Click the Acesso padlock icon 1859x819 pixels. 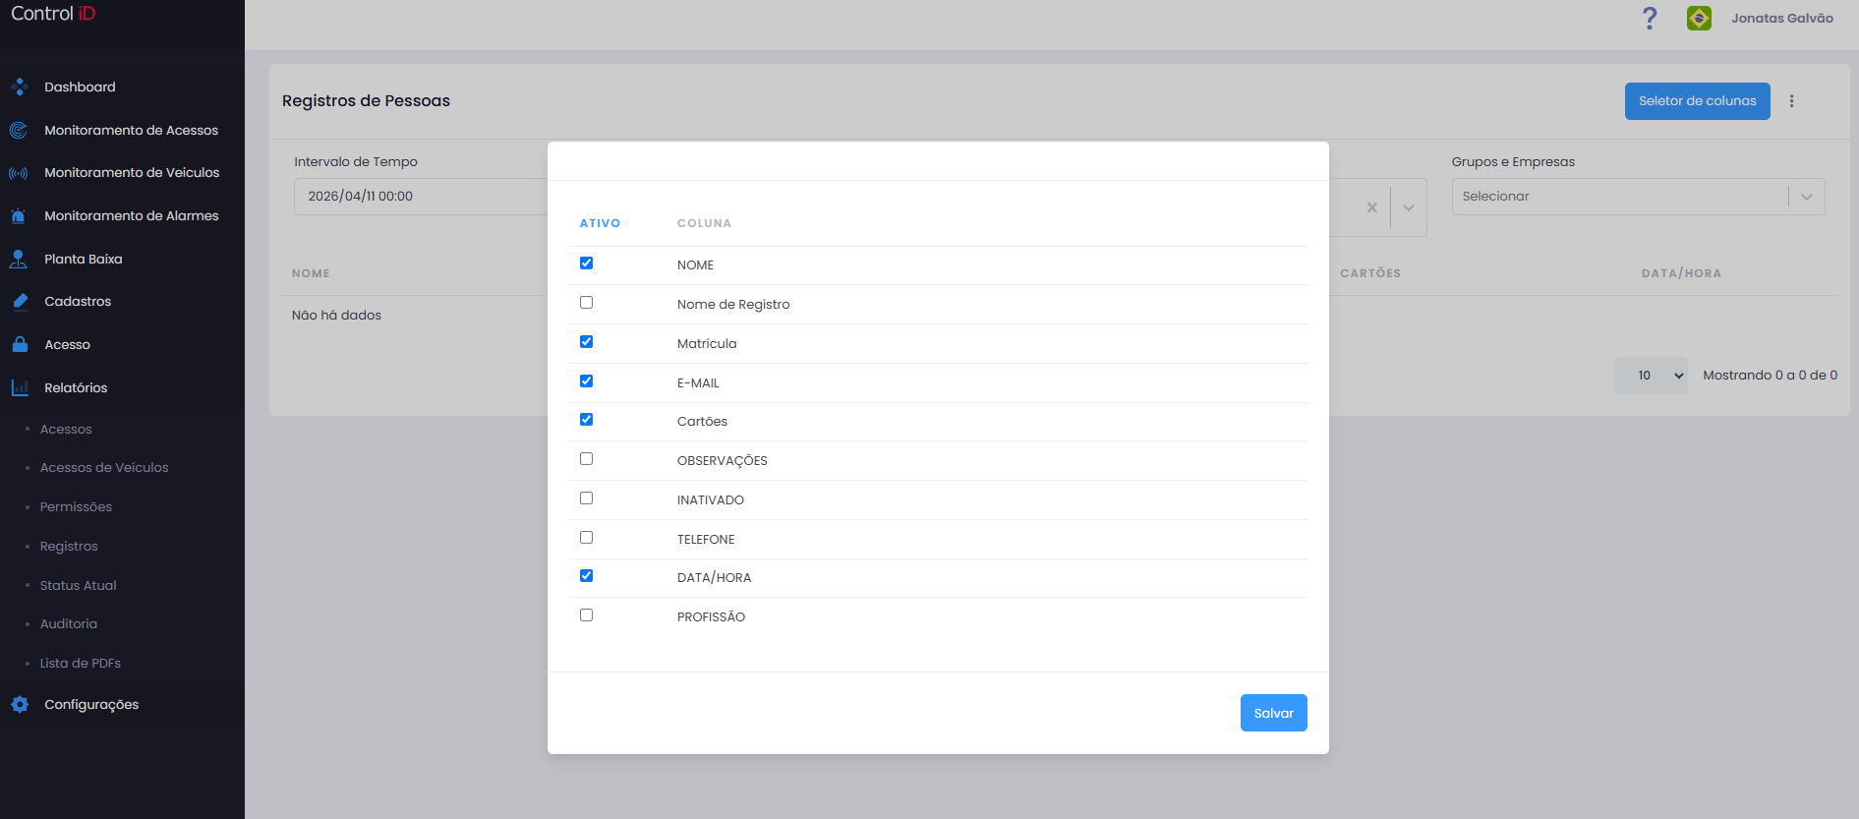coord(19,344)
